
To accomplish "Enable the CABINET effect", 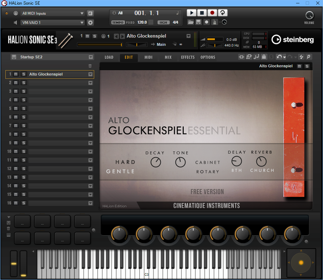I will click(x=208, y=163).
